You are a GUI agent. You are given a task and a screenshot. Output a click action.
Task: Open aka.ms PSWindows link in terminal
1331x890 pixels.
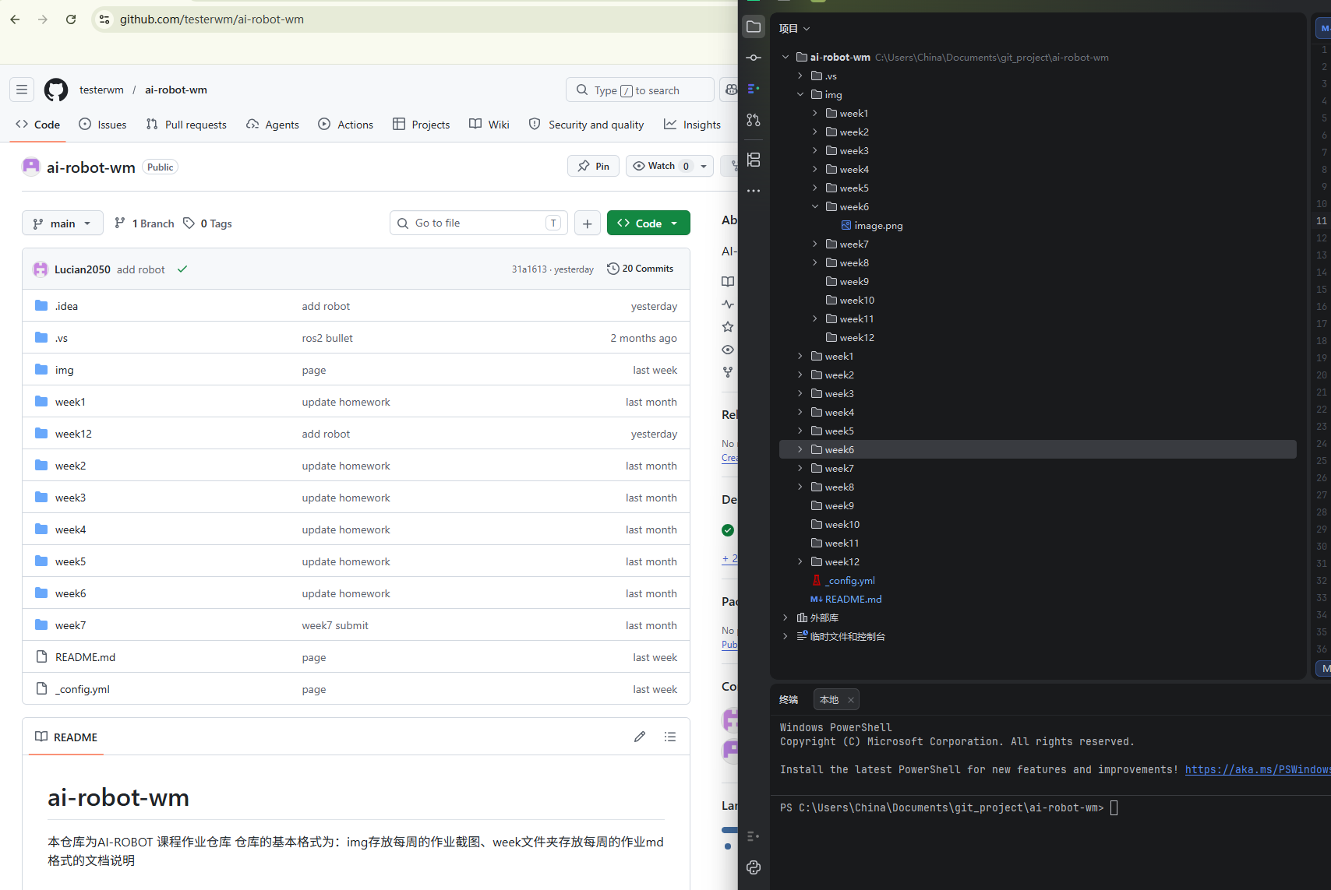(1257, 769)
